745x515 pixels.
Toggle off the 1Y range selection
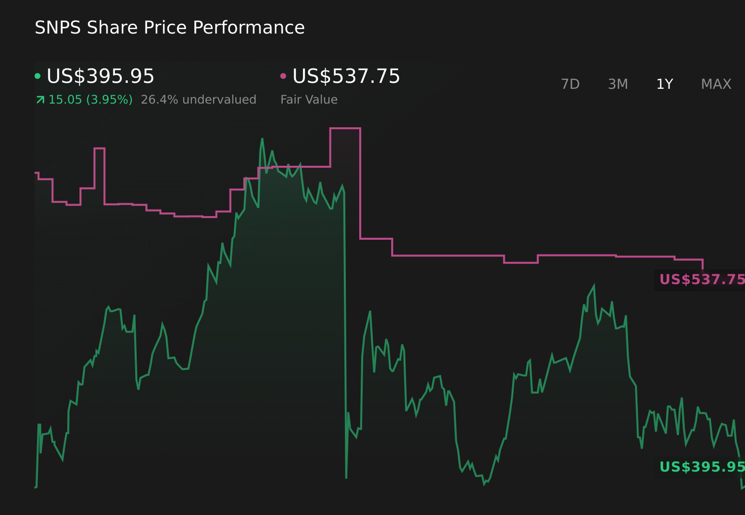(664, 84)
